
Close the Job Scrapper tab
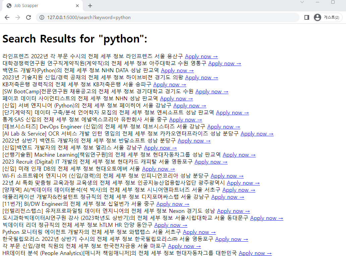pos(77,6)
